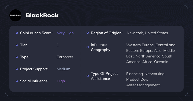Screen dimensions: 193x101
Task: Click the High social influence value
Action: [61, 81]
